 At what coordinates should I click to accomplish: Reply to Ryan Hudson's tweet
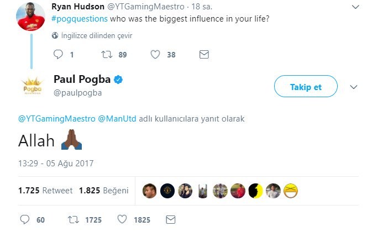tap(58, 55)
